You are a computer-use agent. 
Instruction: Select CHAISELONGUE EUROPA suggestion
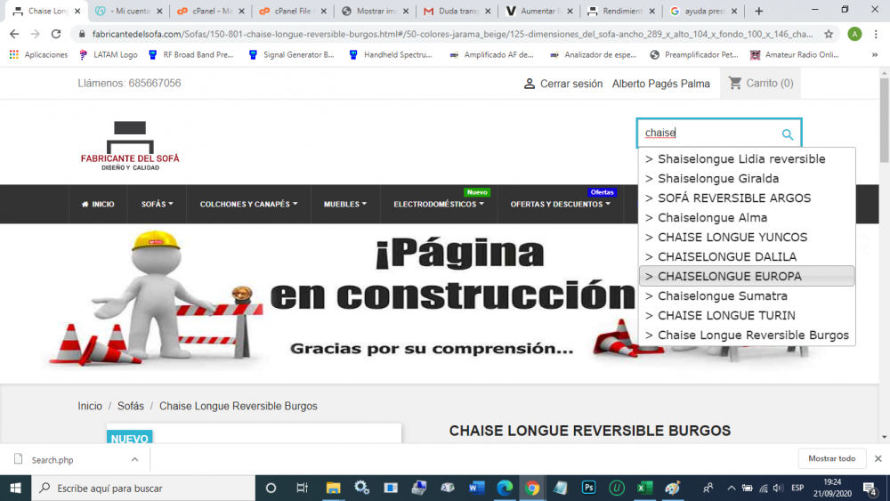click(x=747, y=277)
